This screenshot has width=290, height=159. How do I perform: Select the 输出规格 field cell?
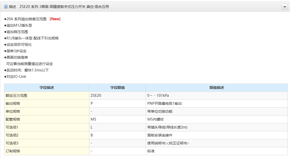point(13,103)
